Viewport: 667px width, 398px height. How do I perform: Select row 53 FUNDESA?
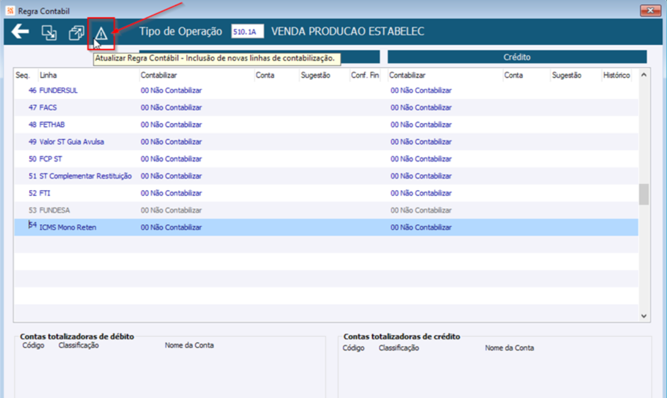(326, 210)
